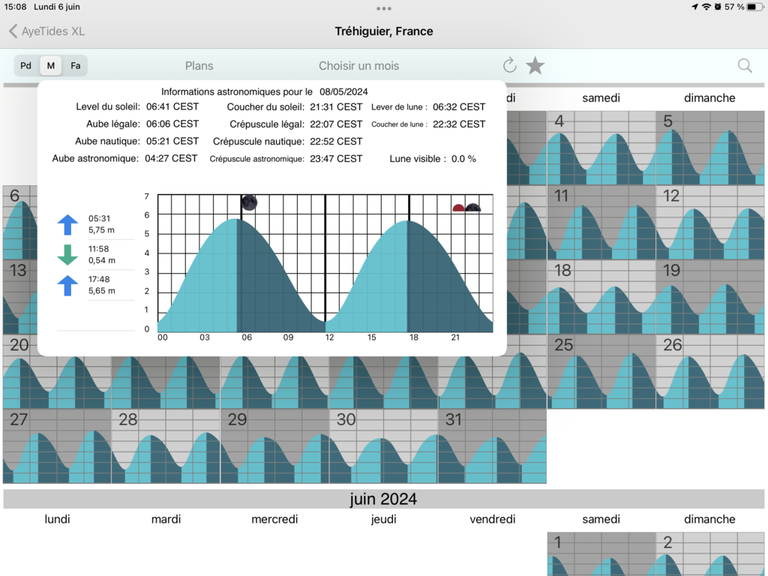Open the day 13 tide thumbnail
This screenshot has height=576, width=768.
[x=20, y=297]
